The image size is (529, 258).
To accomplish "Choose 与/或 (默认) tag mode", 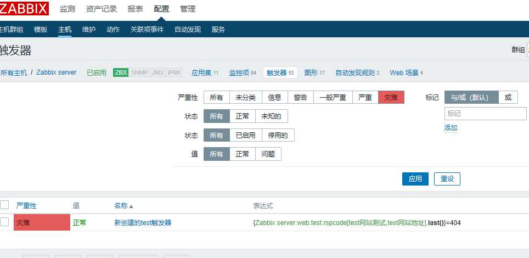I will 471,97.
